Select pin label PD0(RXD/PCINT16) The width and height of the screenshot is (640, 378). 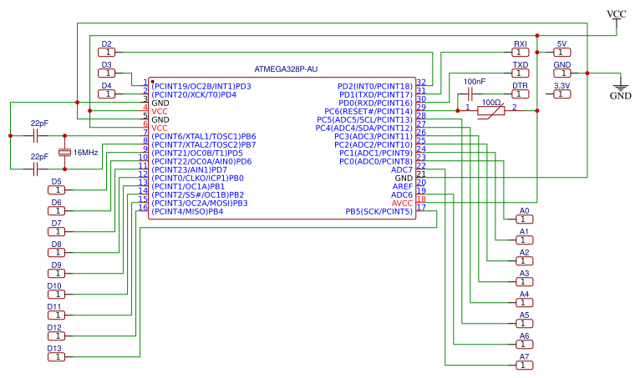tap(375, 103)
